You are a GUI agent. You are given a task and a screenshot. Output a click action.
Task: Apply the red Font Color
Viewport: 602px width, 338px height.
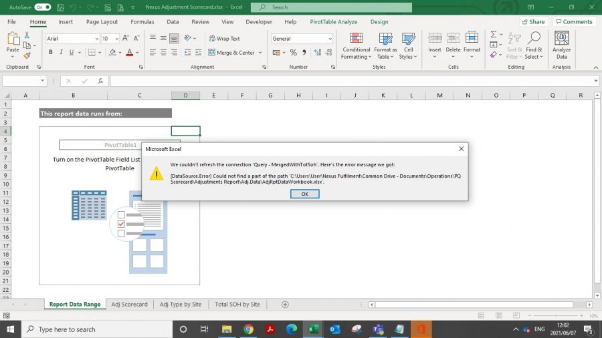click(129, 52)
